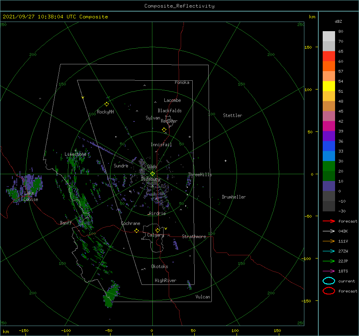This screenshot has width=359, height=336.
Task: Click the km unit label at top right
Action: [x=312, y=17]
